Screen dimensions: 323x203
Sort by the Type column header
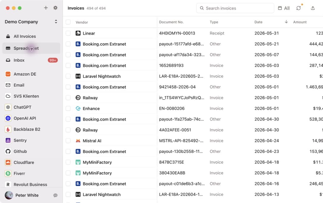coord(214,22)
